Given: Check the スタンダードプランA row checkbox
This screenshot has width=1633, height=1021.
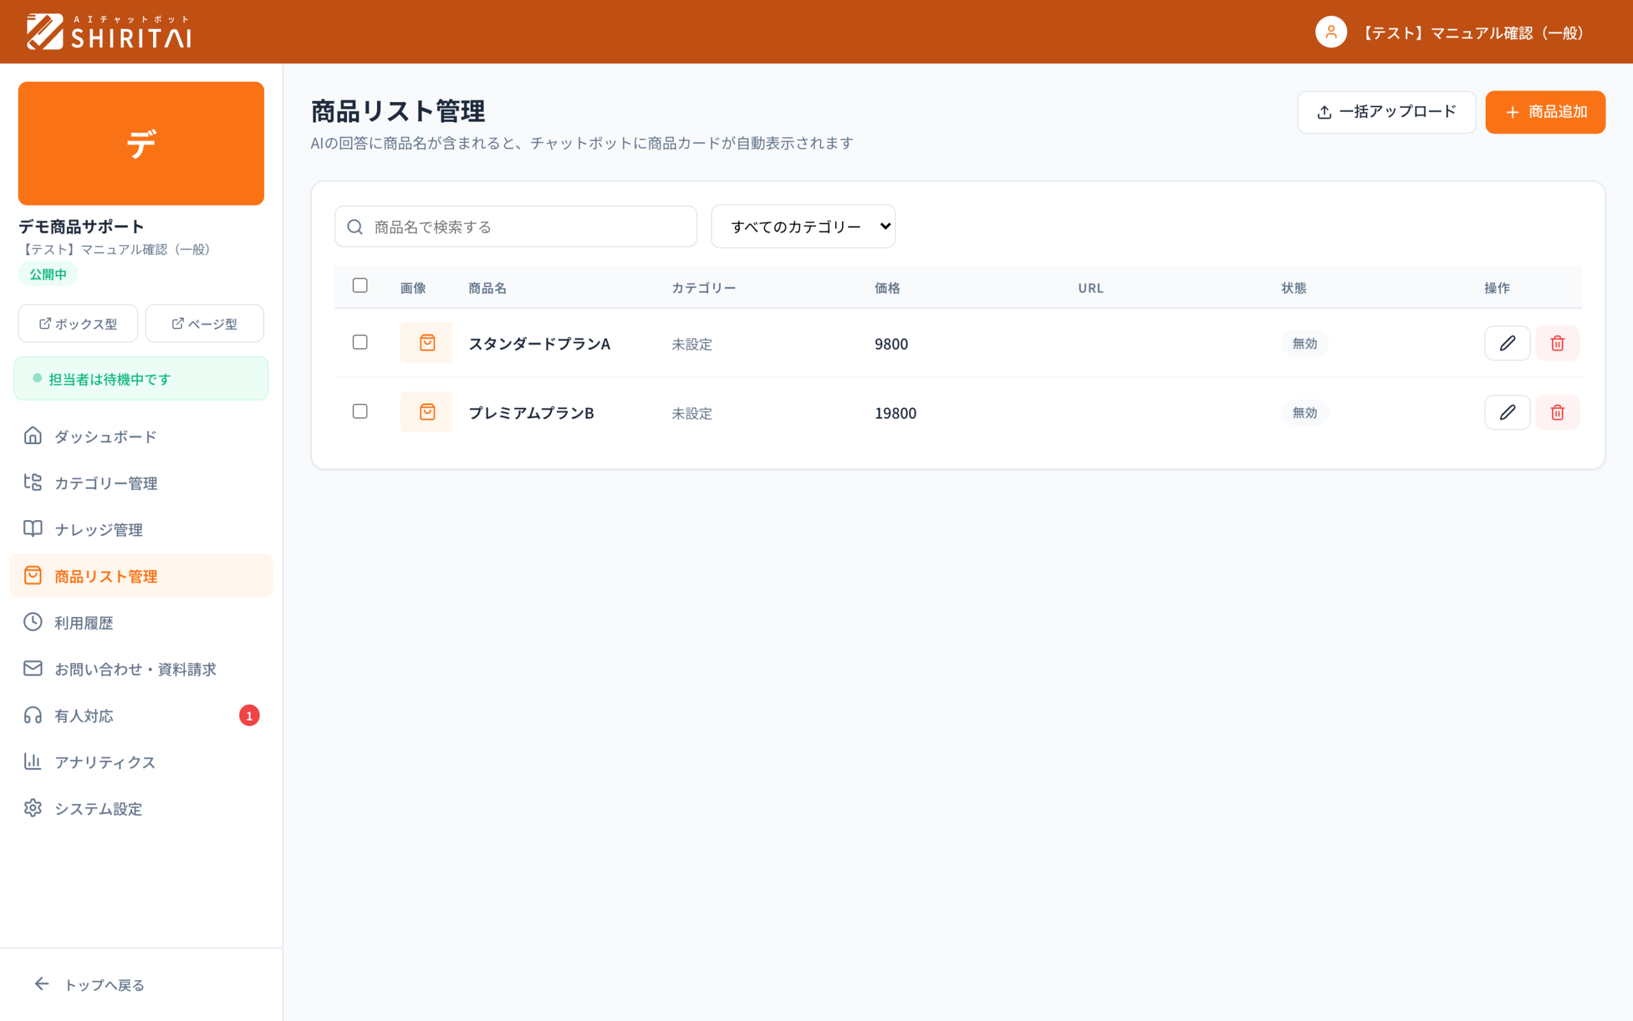Looking at the screenshot, I should click(x=360, y=343).
